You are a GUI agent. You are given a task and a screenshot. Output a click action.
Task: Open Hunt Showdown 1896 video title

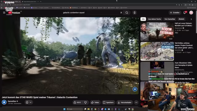[183, 65]
